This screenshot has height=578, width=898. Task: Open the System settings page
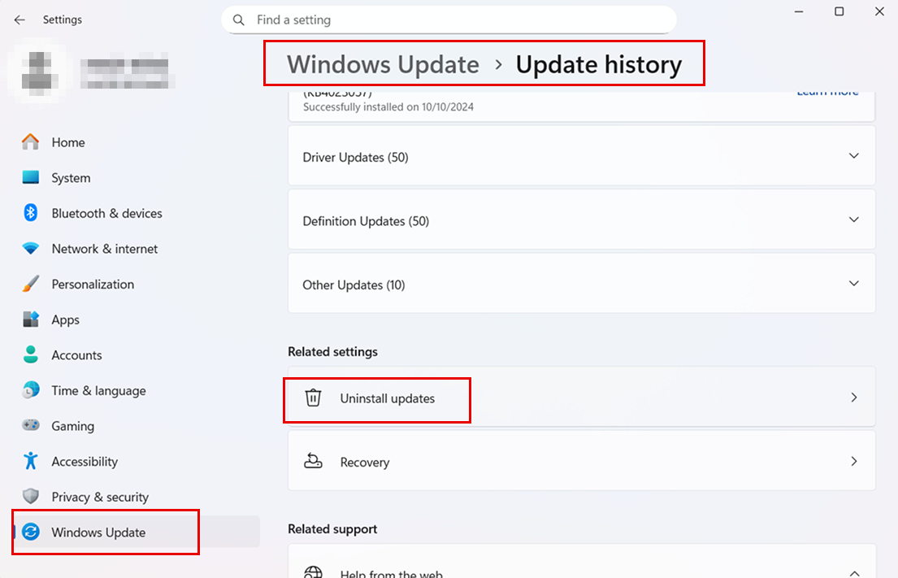[71, 178]
